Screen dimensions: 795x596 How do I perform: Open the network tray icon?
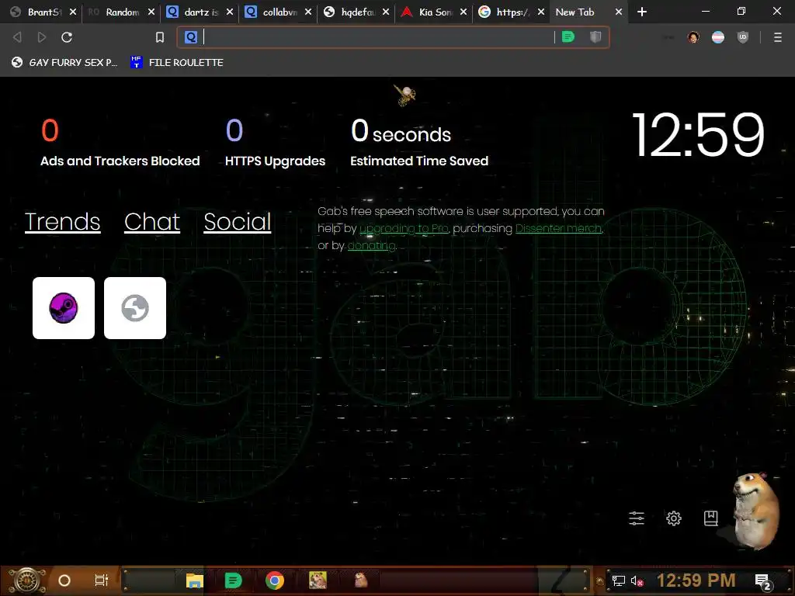[619, 580]
